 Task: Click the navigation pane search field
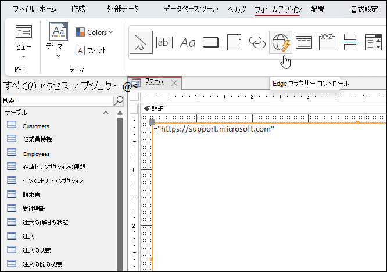pos(58,101)
